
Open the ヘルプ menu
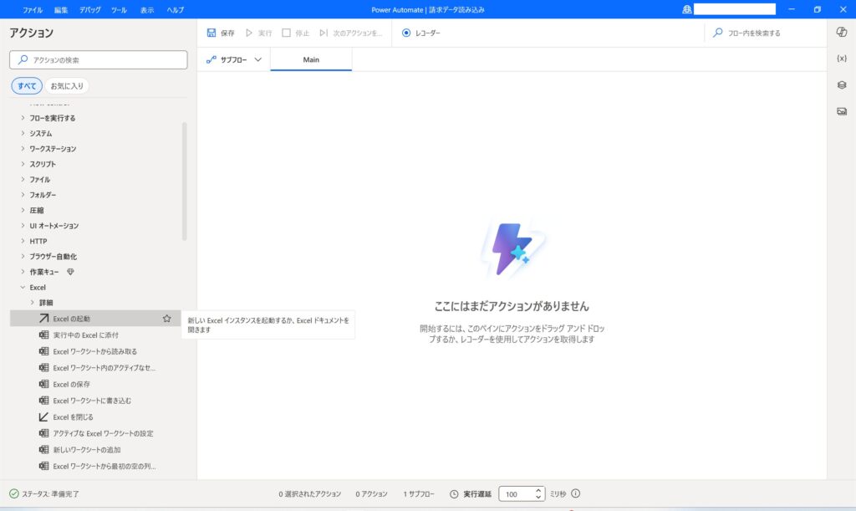(176, 10)
